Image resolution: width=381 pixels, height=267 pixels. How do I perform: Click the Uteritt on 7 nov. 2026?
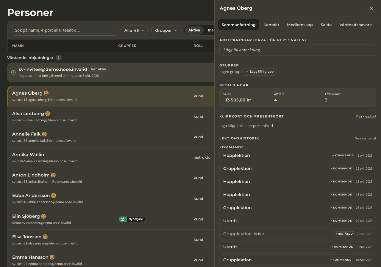(298, 247)
